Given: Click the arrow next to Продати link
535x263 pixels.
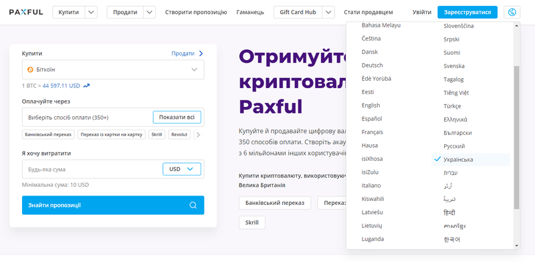Looking at the screenshot, I should click(x=201, y=53).
